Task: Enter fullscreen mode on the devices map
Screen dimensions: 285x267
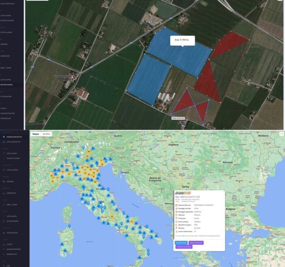Action: coord(281,134)
